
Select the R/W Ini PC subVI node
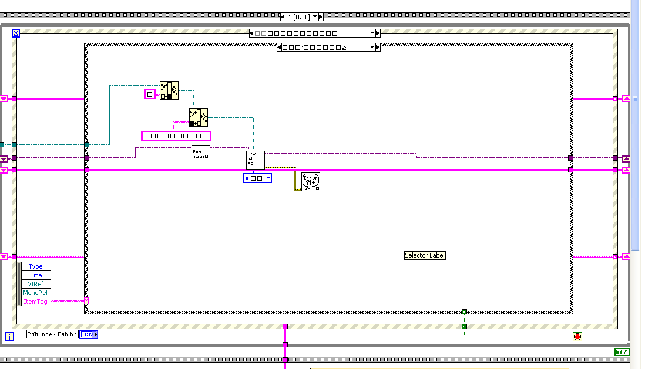point(255,160)
